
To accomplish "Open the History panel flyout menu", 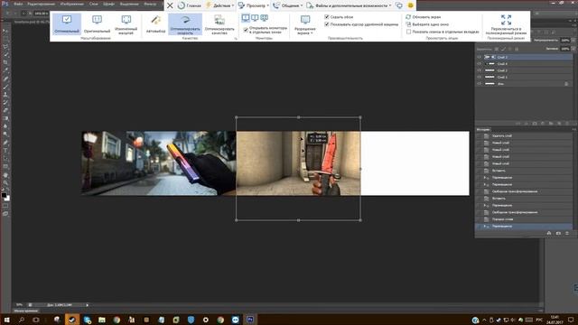I will pyautogui.click(x=573, y=129).
